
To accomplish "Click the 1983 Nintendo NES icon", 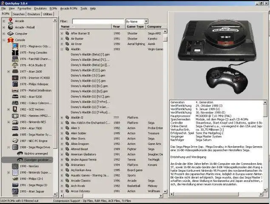I will (x=15, y=122).
